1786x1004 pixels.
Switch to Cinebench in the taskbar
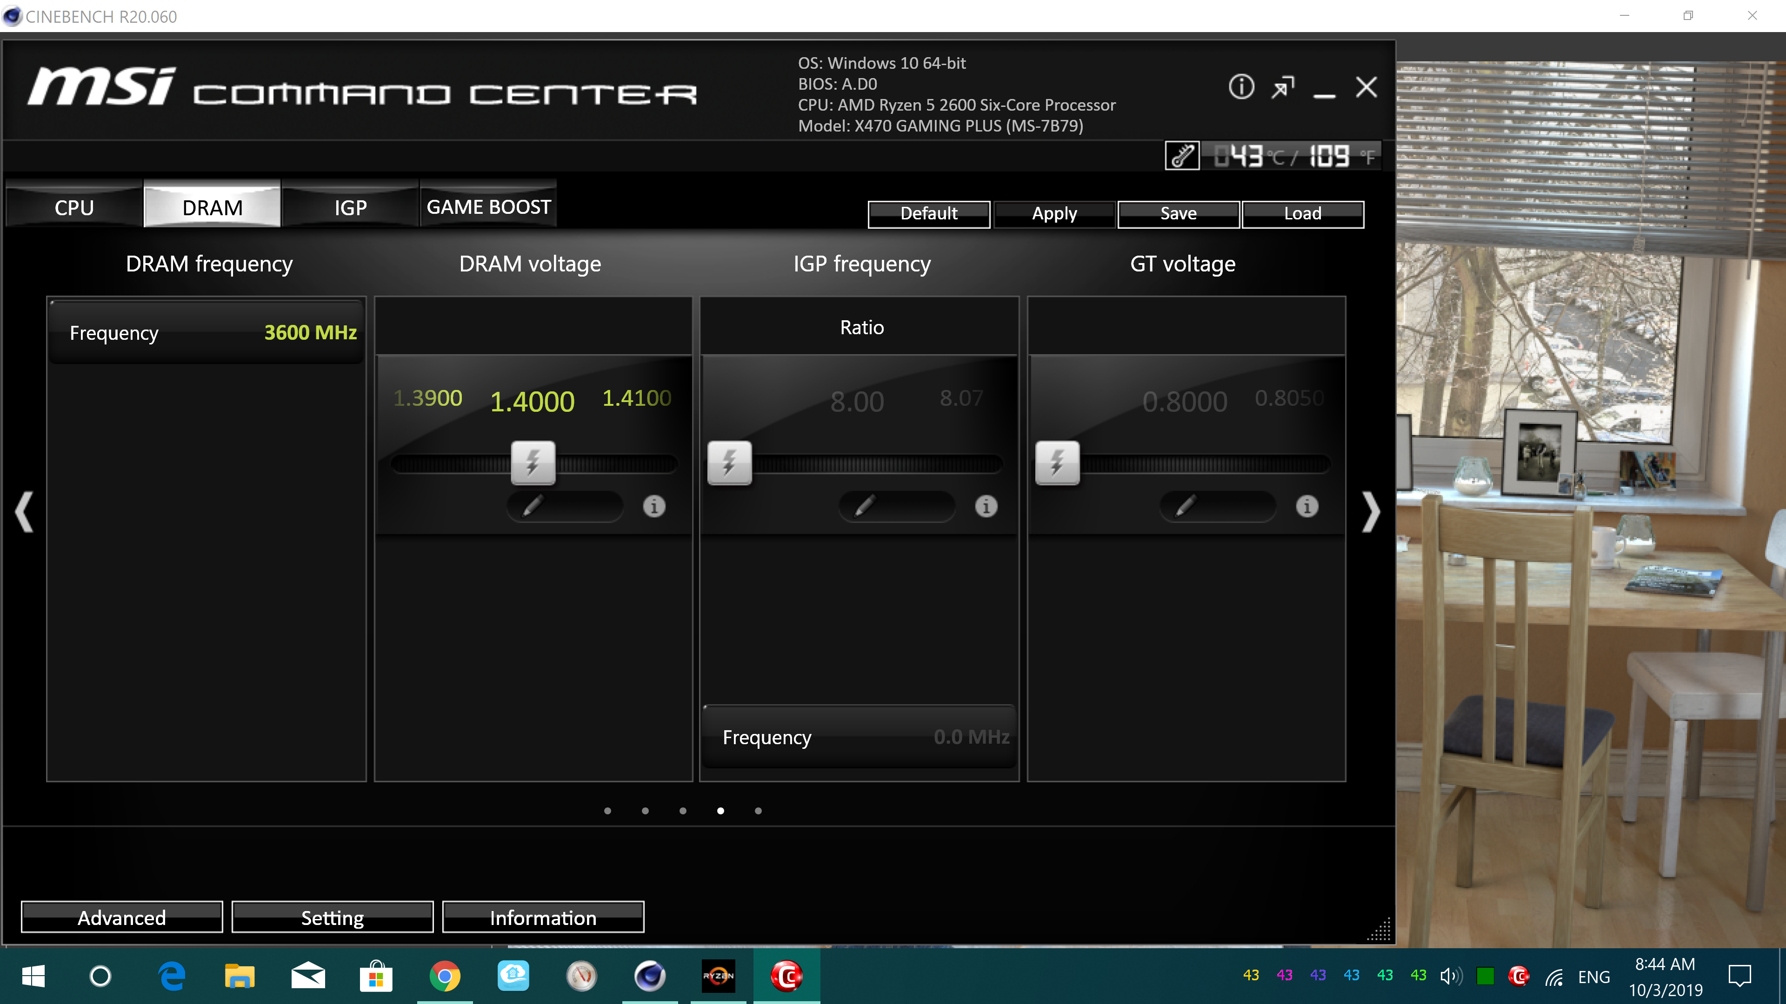point(650,976)
